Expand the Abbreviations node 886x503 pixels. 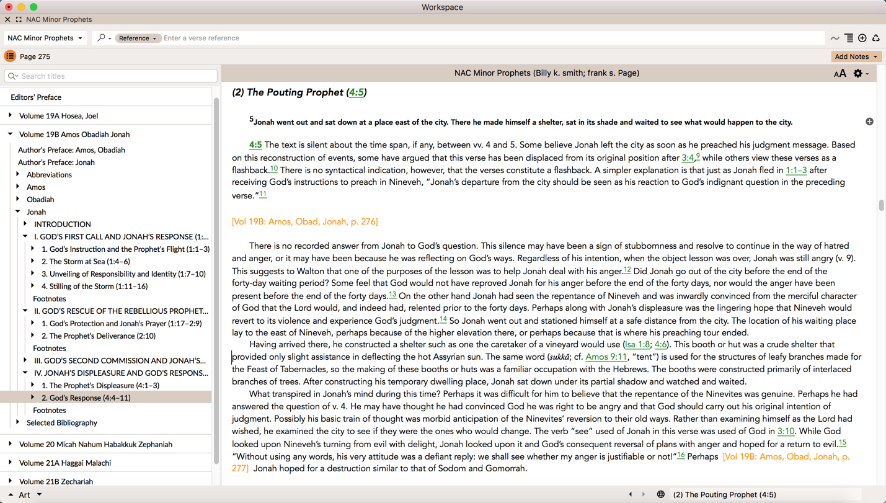(x=18, y=174)
